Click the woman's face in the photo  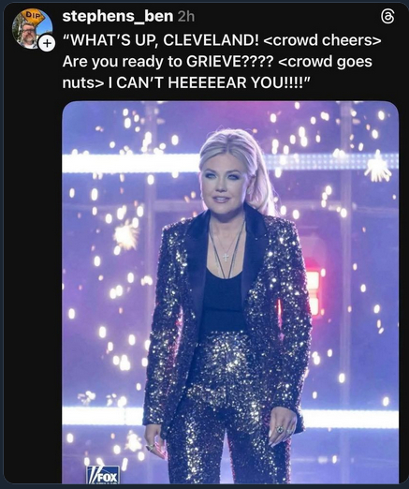tap(221, 183)
